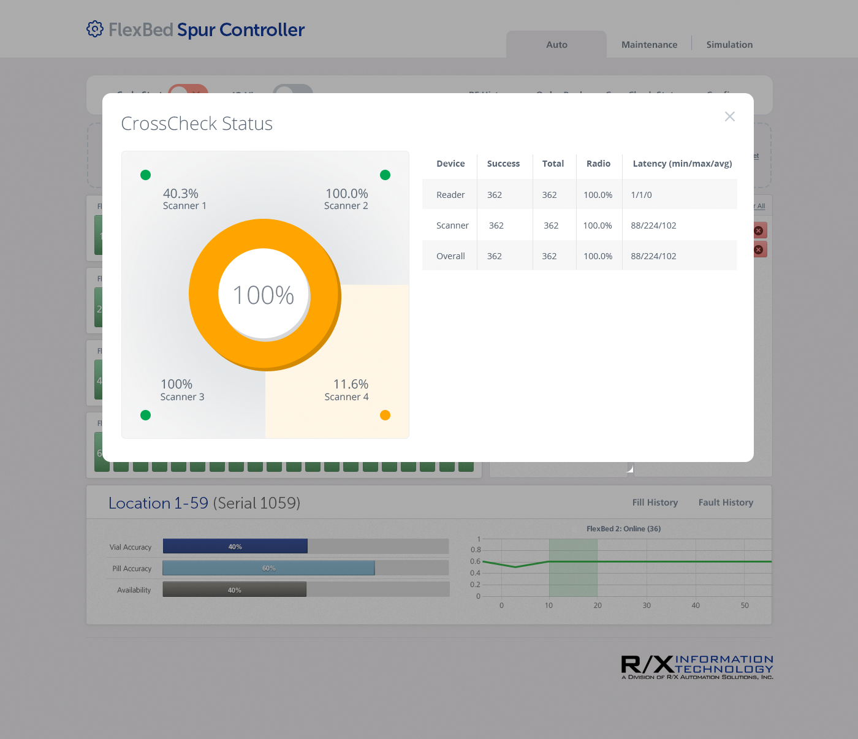Viewport: 858px width, 739px height.
Task: Click the 'Pill Accuracy' label
Action: 132,569
